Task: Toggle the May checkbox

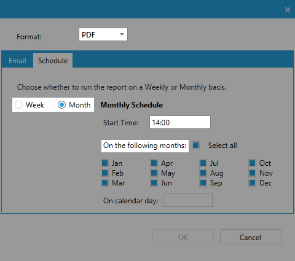Action: pyautogui.click(x=154, y=173)
